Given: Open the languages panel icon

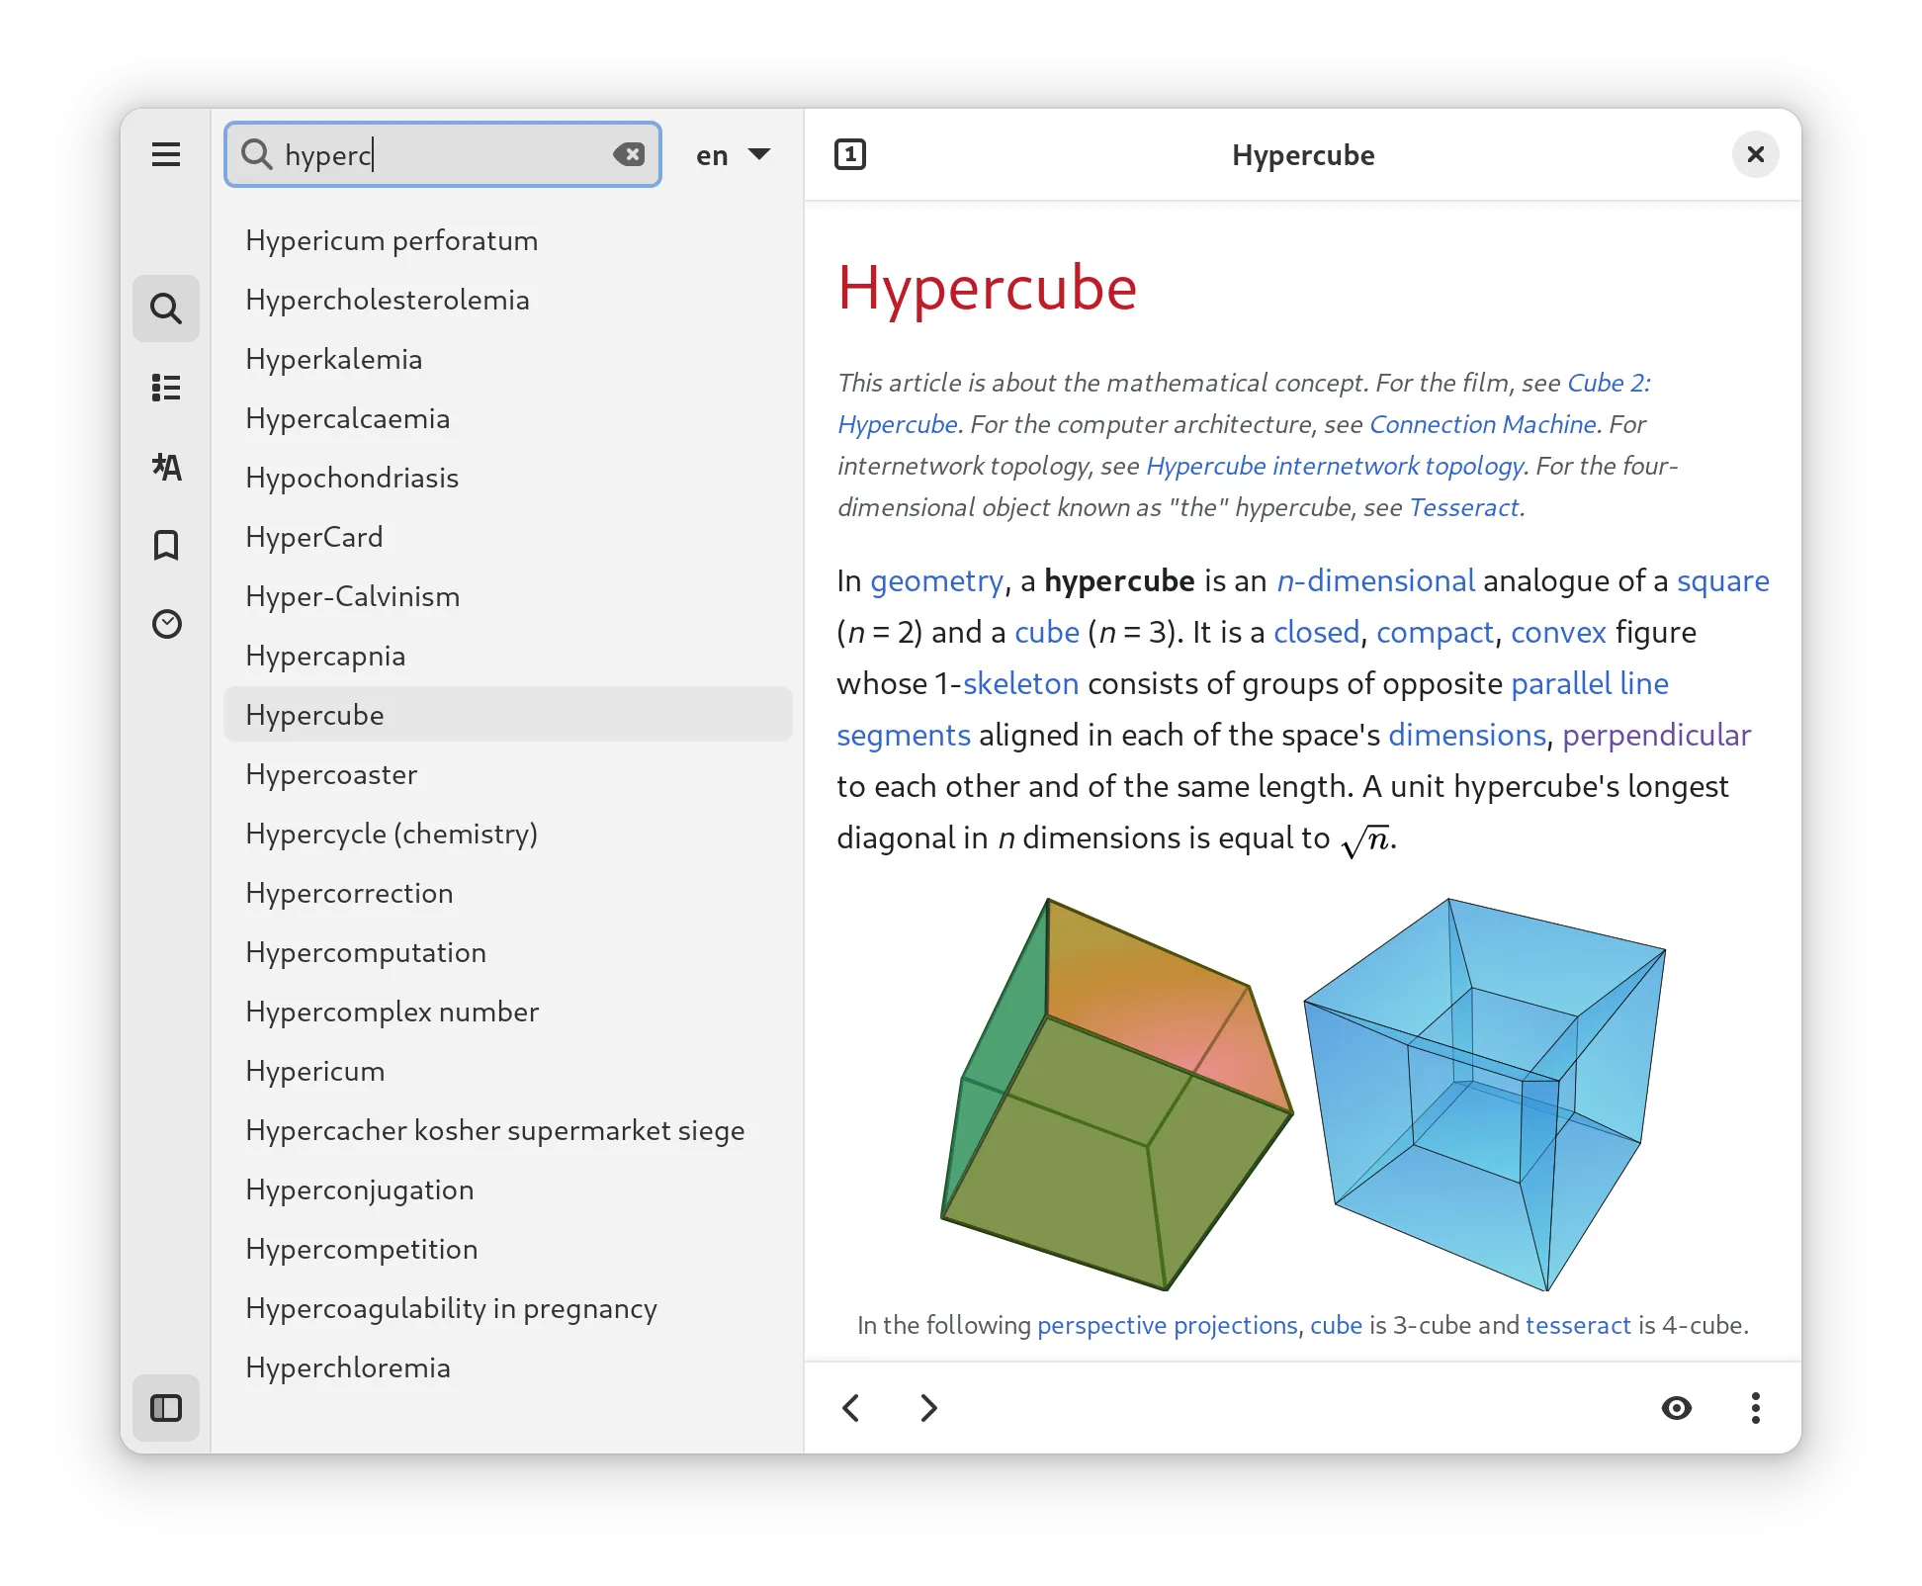Looking at the screenshot, I should tap(166, 467).
